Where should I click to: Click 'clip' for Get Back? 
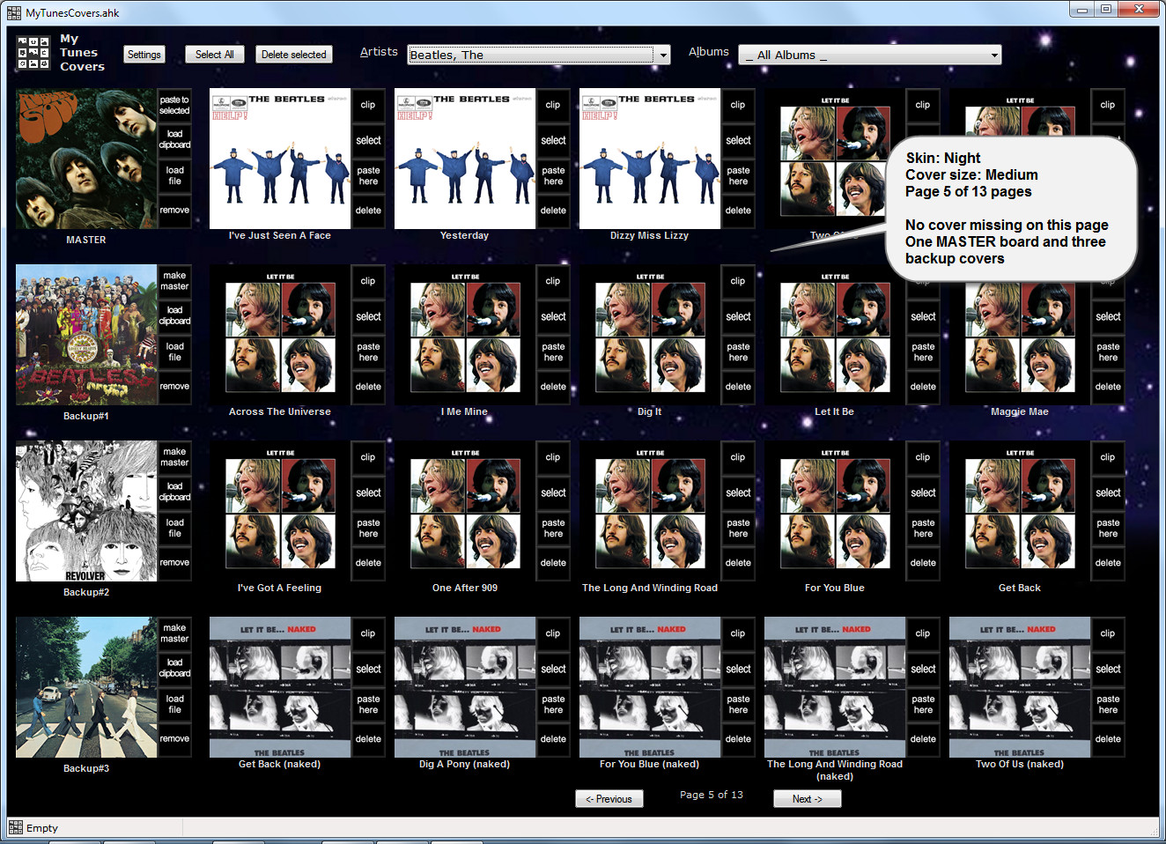[1108, 457]
